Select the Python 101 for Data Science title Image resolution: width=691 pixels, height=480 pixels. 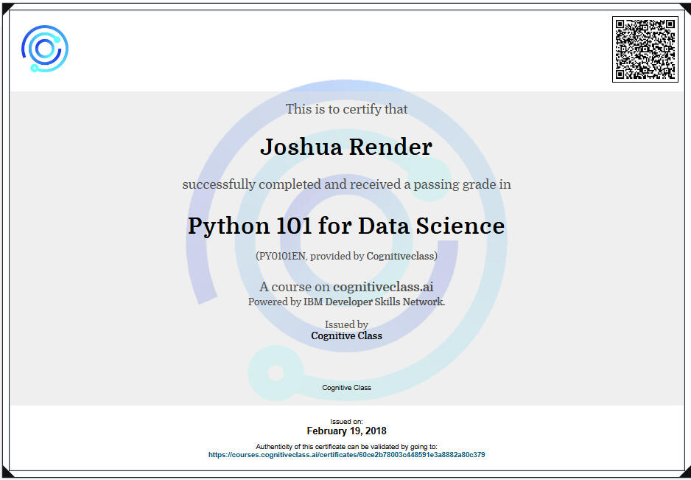tap(346, 226)
